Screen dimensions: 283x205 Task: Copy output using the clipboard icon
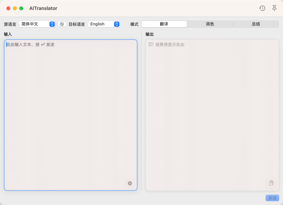click(271, 183)
